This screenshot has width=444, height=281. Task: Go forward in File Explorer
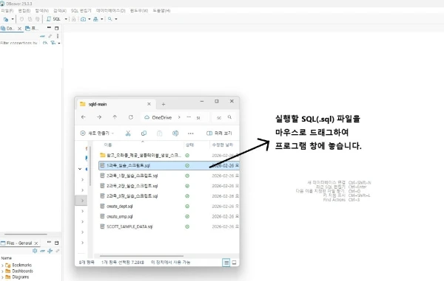coord(99,117)
